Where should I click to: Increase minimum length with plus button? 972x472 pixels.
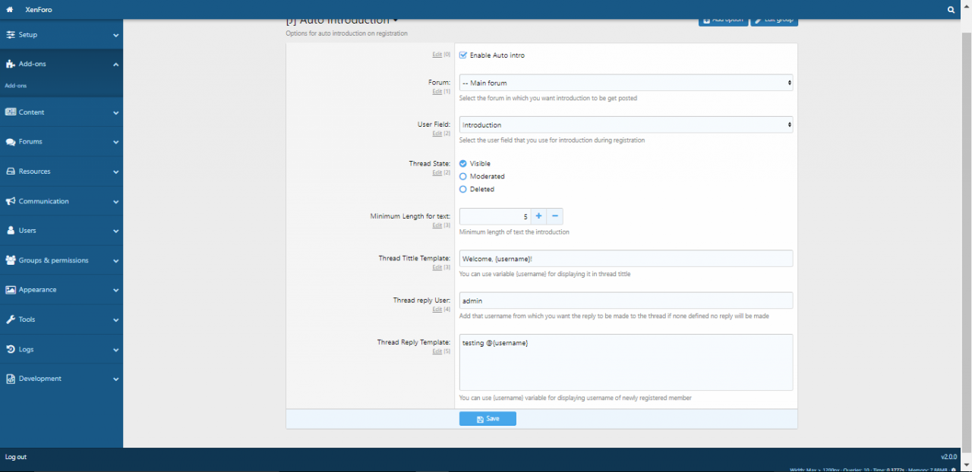[x=538, y=216]
